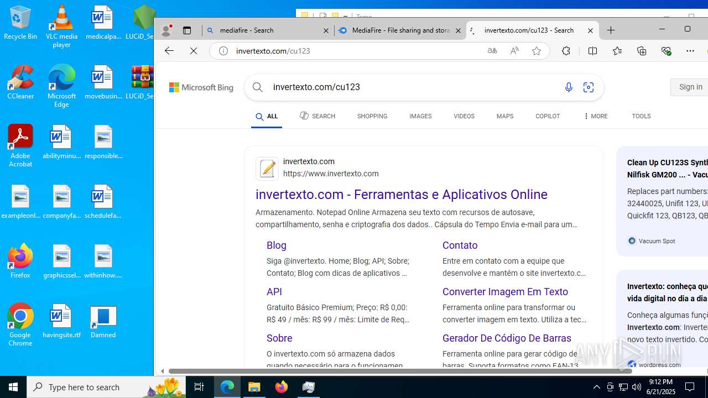Click the translate icon in address bar
Image resolution: width=708 pixels, height=398 pixels.
click(492, 51)
